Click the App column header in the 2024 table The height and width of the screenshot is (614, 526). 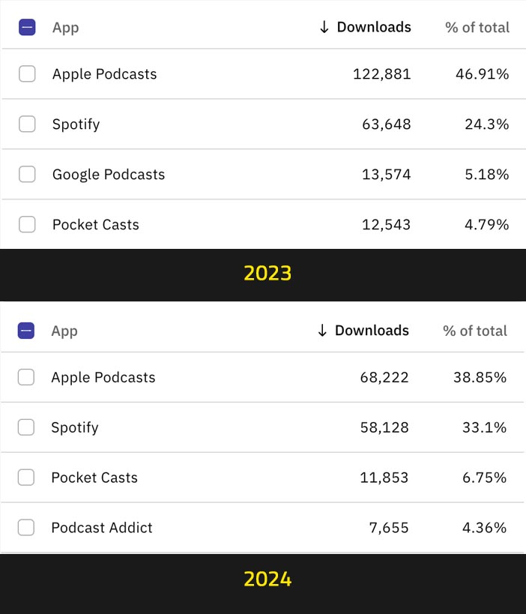64,331
